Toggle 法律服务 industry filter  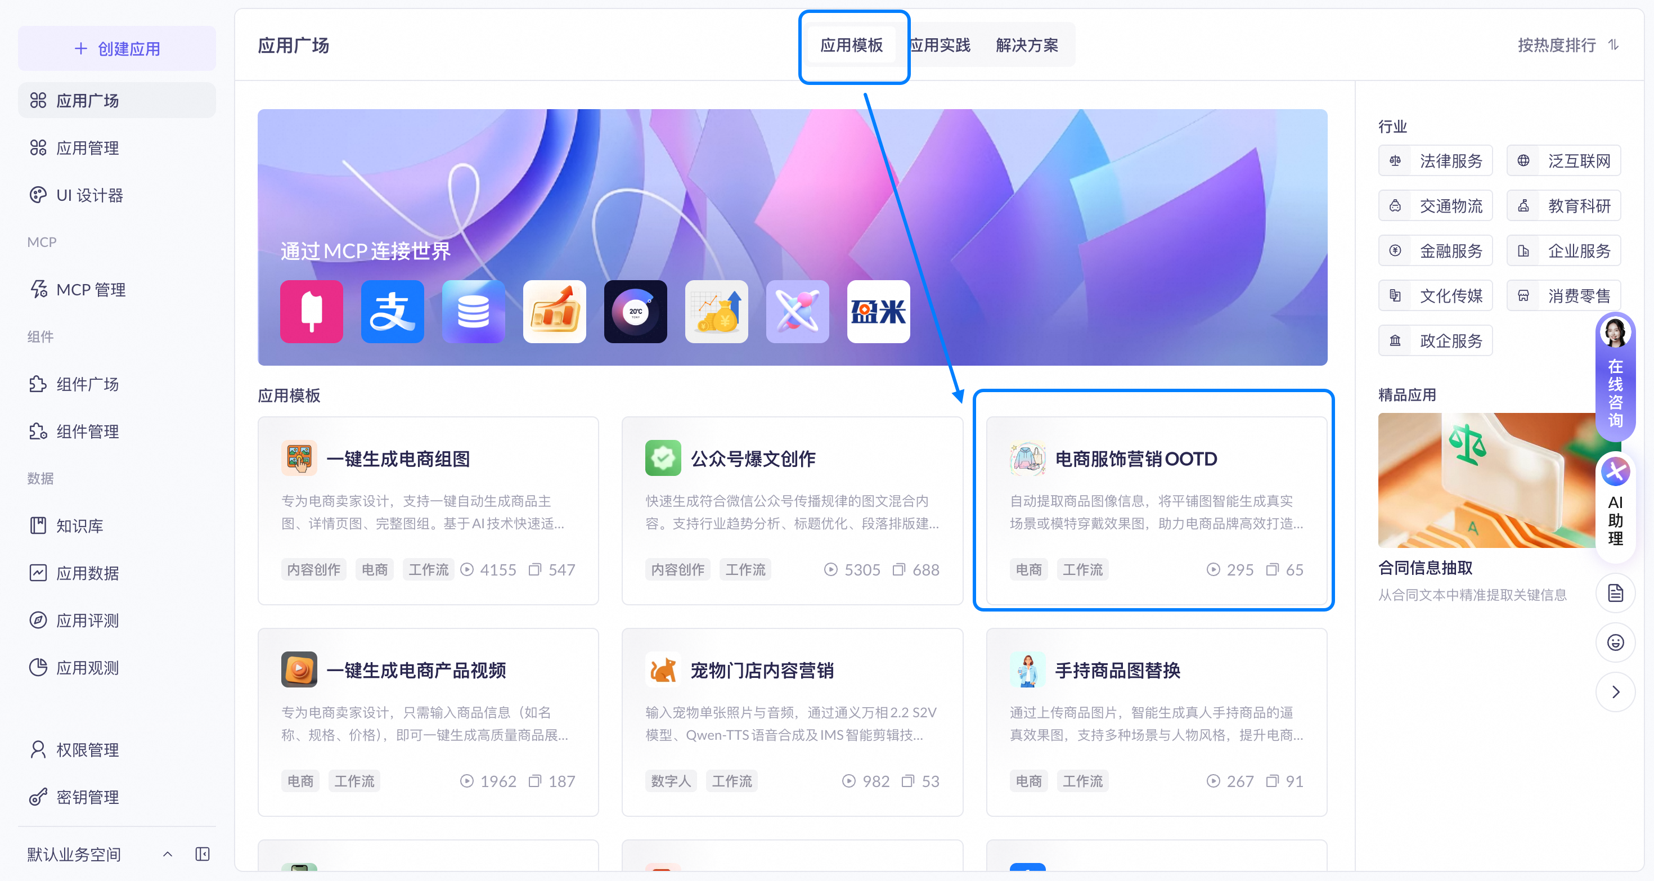point(1435,160)
